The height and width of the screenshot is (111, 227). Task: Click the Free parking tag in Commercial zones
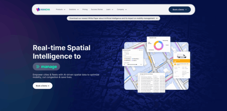point(127,59)
